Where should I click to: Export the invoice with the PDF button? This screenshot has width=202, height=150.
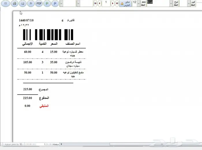click(x=39, y=3)
